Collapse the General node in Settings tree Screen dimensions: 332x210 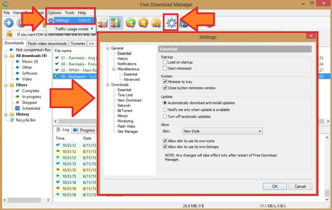click(108, 48)
